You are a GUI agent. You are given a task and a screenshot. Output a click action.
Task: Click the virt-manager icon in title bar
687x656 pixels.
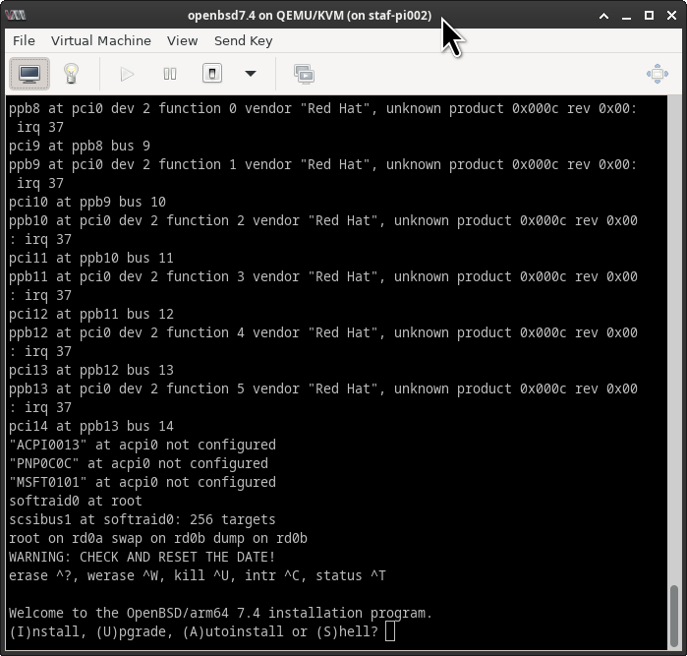click(x=15, y=15)
